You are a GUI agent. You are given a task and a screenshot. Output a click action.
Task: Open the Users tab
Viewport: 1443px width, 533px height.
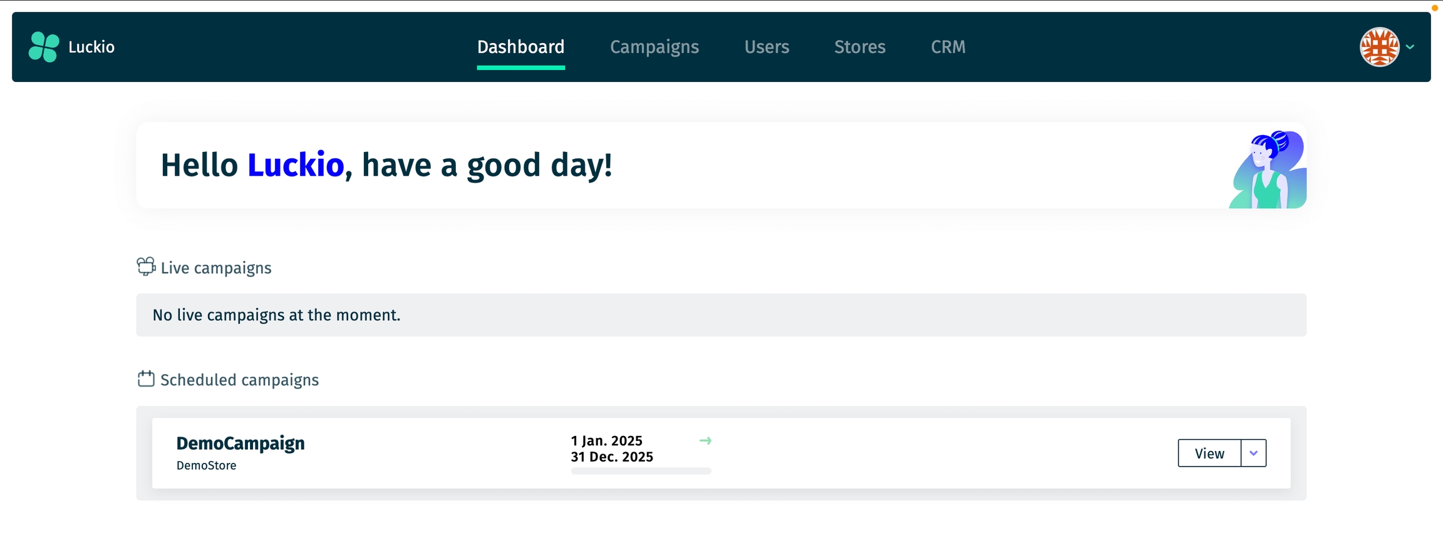[767, 47]
